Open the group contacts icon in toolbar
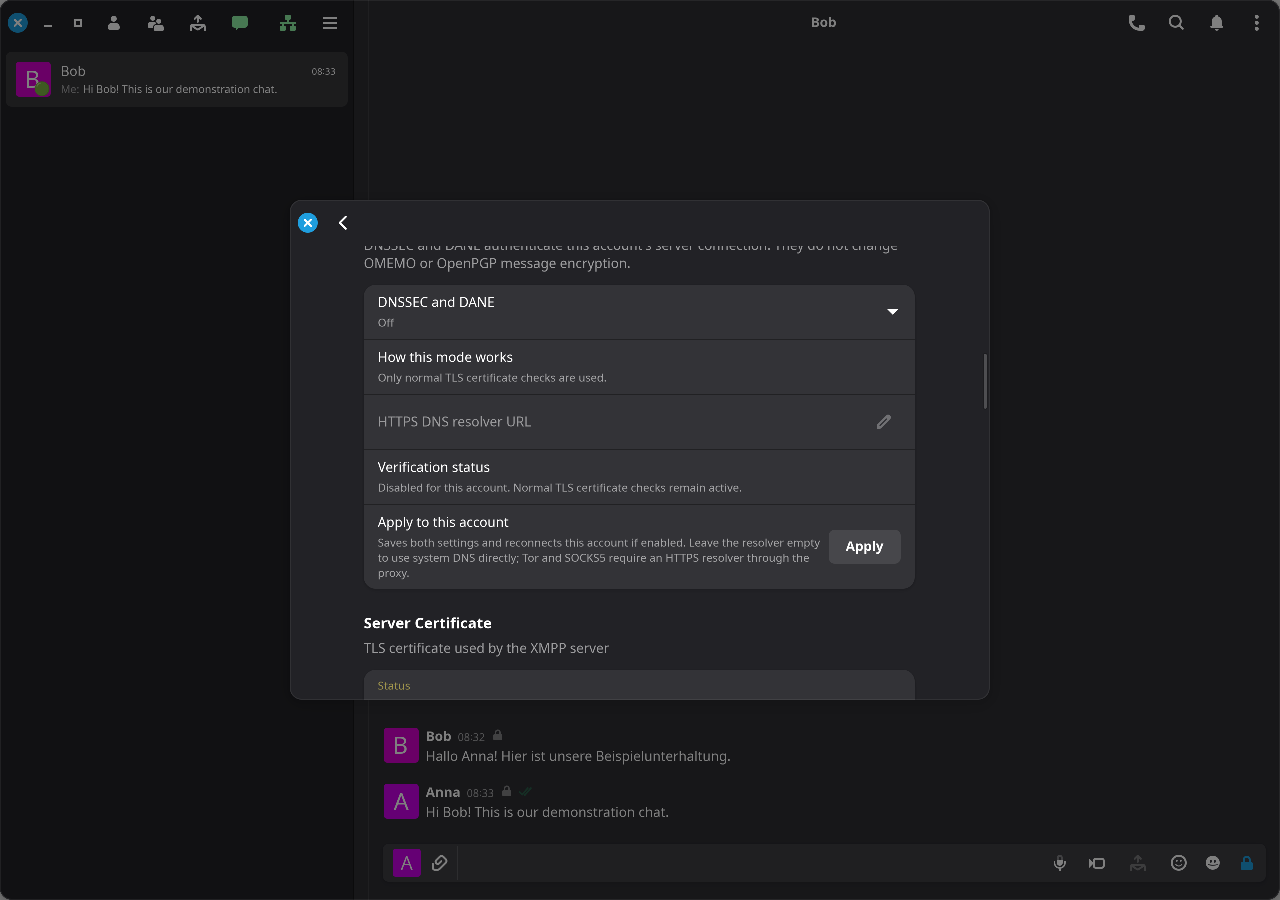Viewport: 1280px width, 900px height. point(155,23)
